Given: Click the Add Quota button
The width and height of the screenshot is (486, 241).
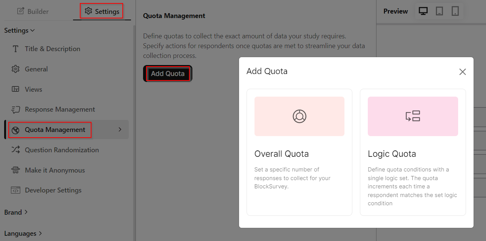Looking at the screenshot, I should (167, 73).
